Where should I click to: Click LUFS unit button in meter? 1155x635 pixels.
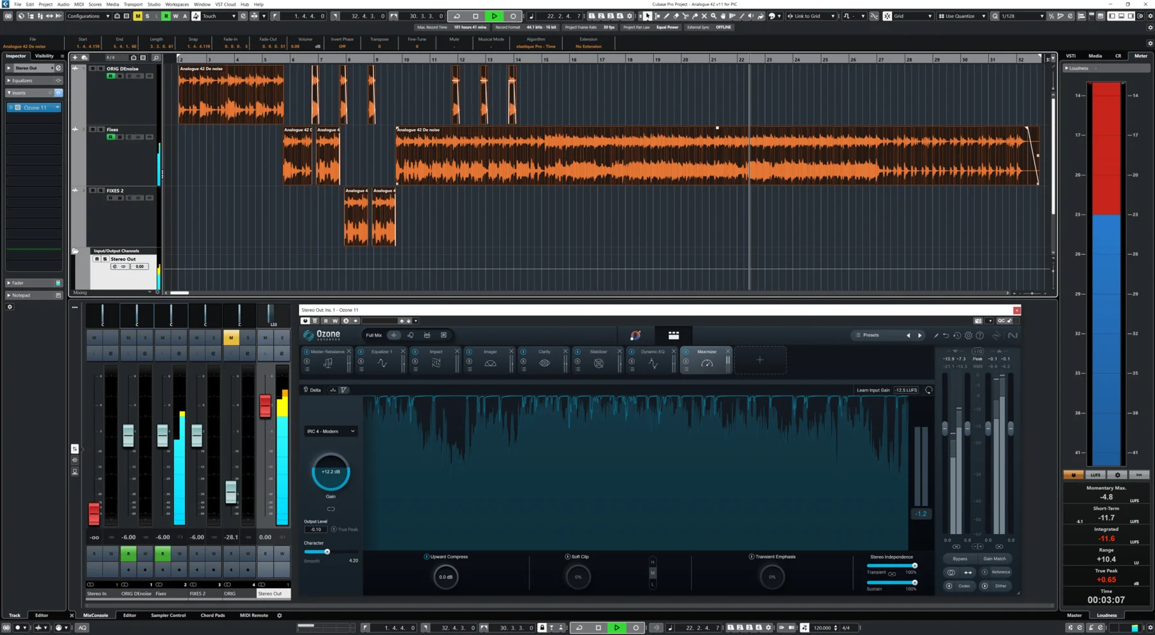pyautogui.click(x=1095, y=475)
